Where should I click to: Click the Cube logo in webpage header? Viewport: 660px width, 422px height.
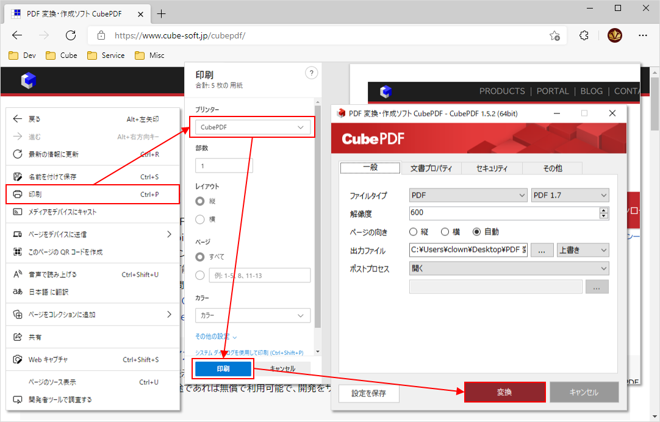(x=29, y=80)
